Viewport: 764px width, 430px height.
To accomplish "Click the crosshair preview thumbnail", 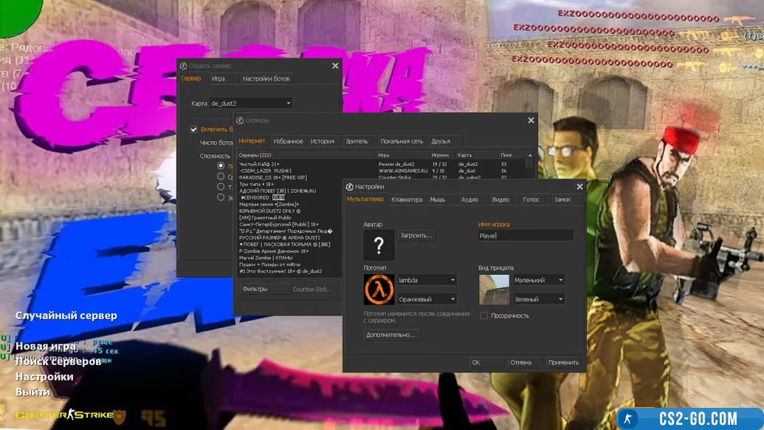I will click(x=494, y=290).
